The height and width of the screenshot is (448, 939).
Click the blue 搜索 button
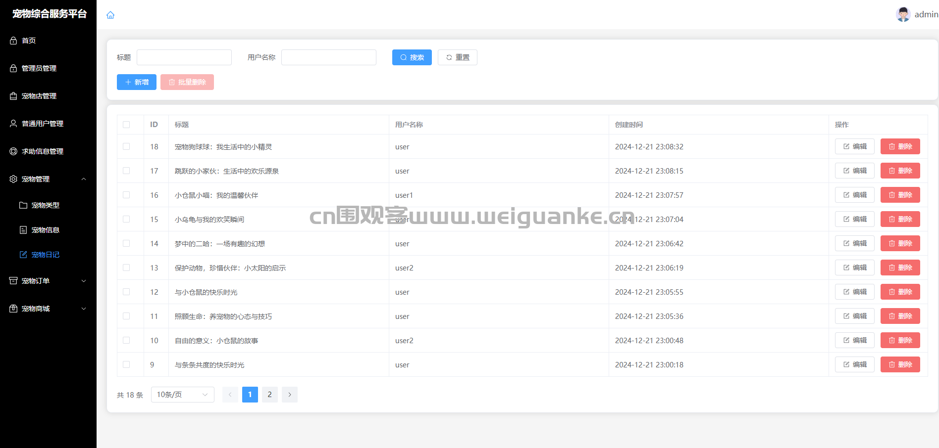coord(412,57)
